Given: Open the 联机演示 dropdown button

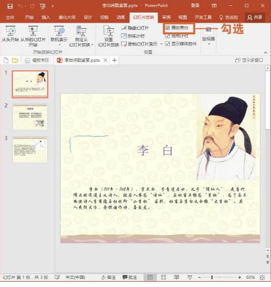Looking at the screenshot, I should coord(59,36).
